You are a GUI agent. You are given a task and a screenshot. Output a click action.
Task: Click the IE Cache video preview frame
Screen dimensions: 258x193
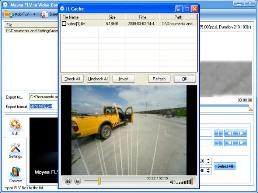[129, 130]
